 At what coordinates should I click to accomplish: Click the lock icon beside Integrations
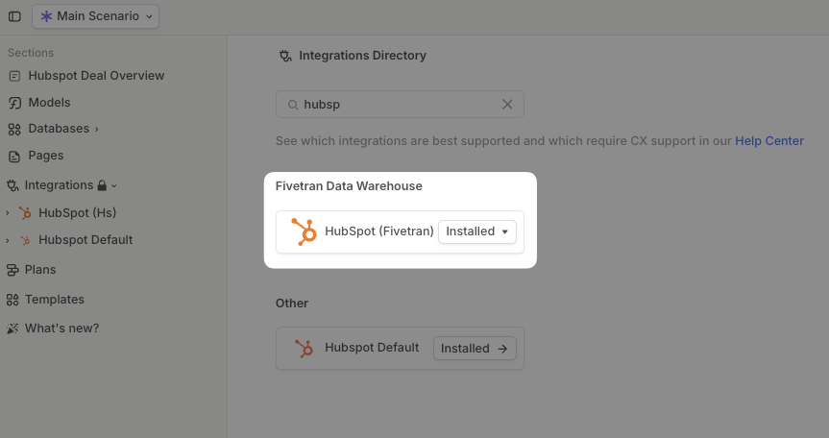tap(102, 185)
